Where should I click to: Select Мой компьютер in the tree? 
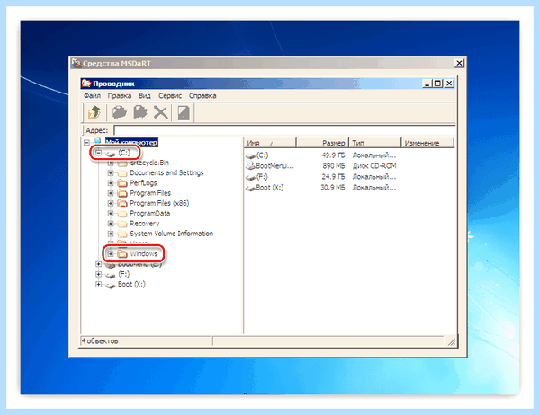(x=131, y=142)
